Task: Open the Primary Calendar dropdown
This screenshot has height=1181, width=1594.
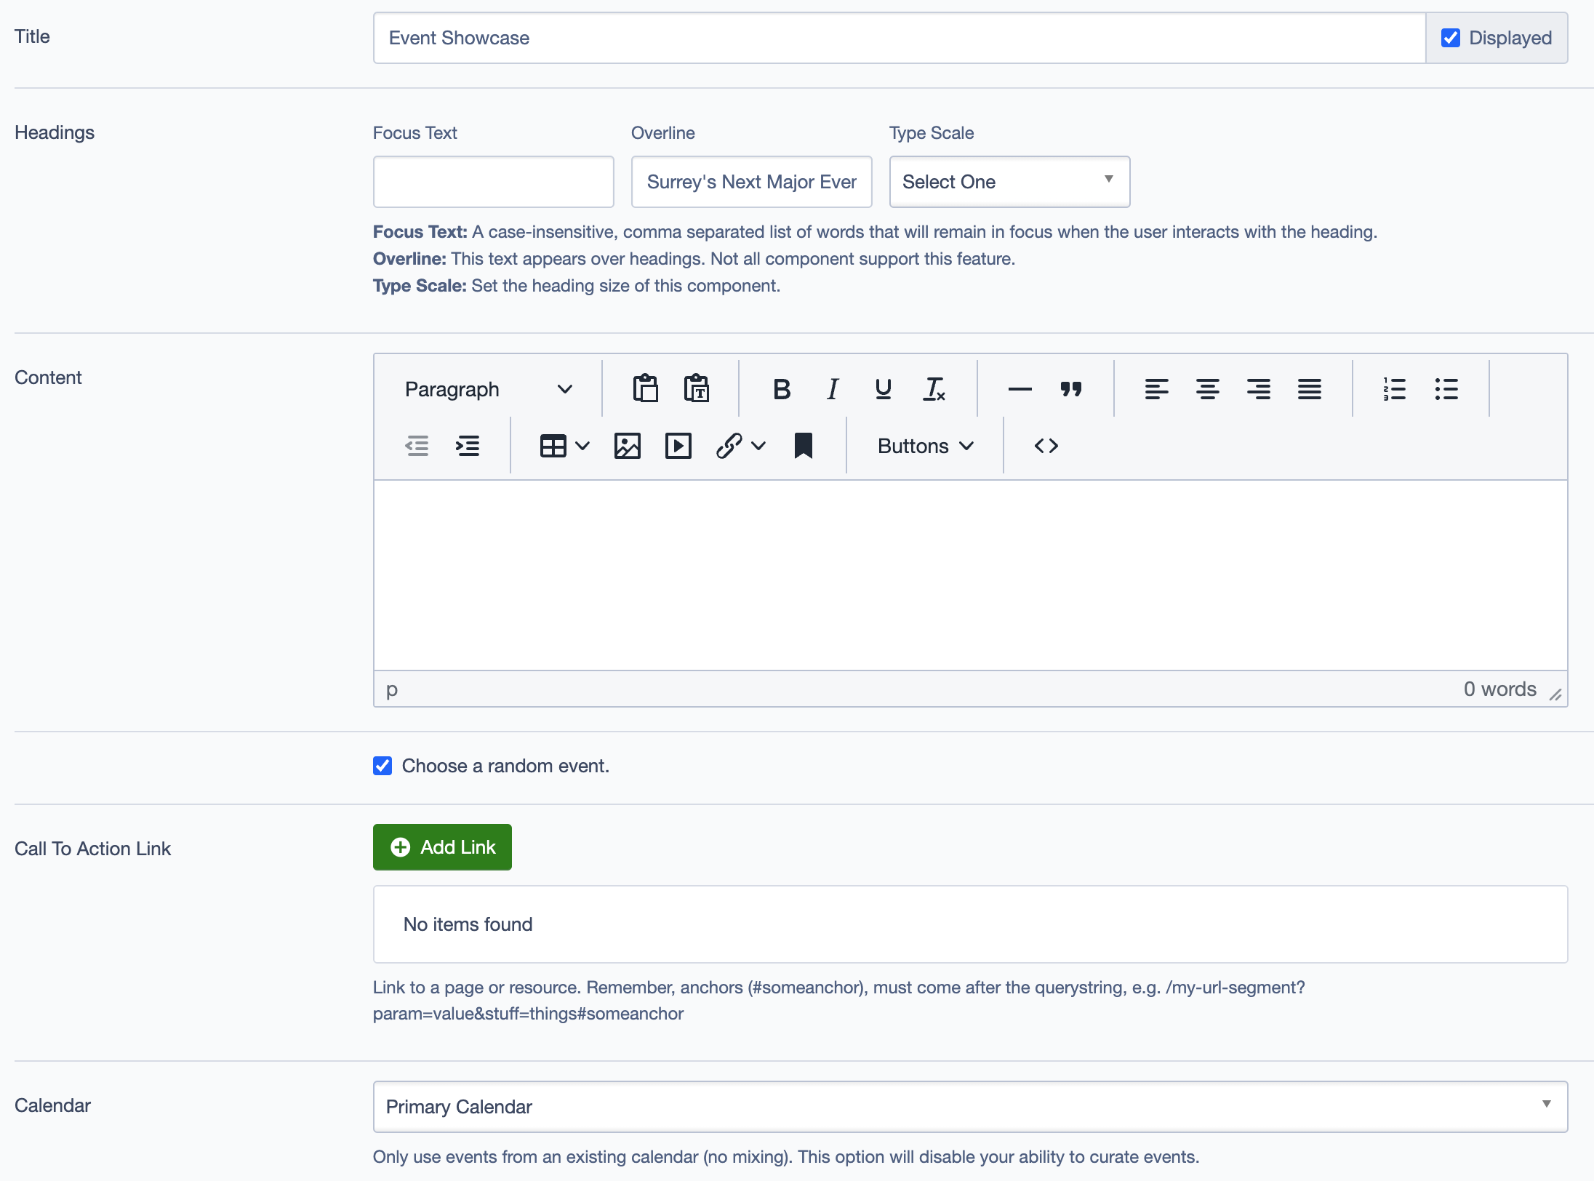Action: click(970, 1106)
